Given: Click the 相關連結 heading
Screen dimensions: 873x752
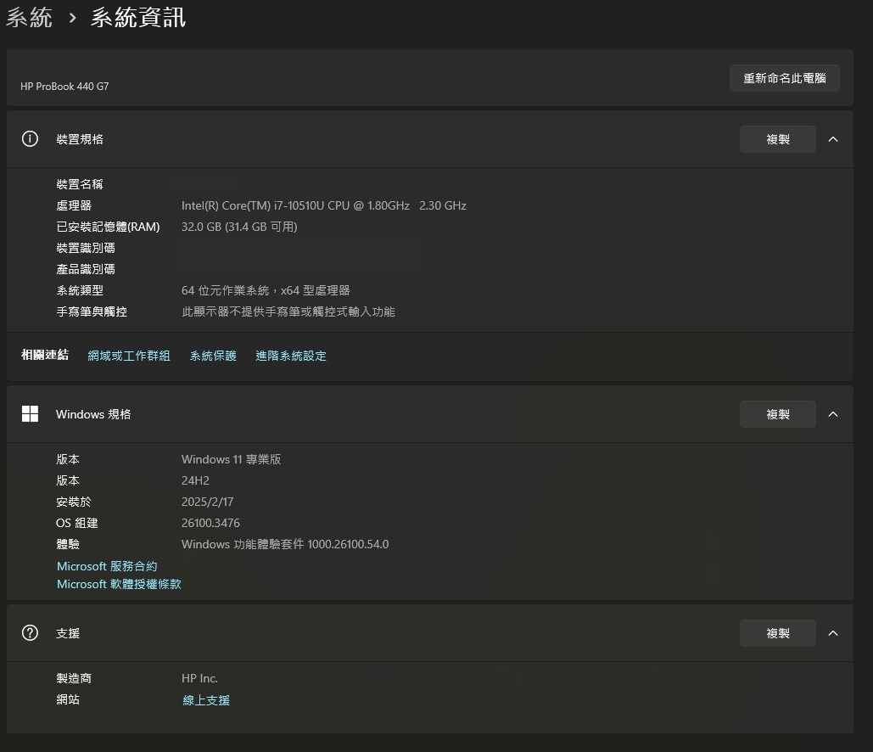Looking at the screenshot, I should click(x=44, y=355).
